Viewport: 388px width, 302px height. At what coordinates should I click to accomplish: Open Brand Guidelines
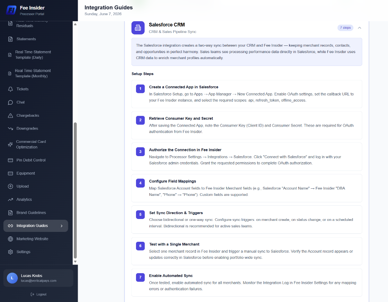(36, 213)
